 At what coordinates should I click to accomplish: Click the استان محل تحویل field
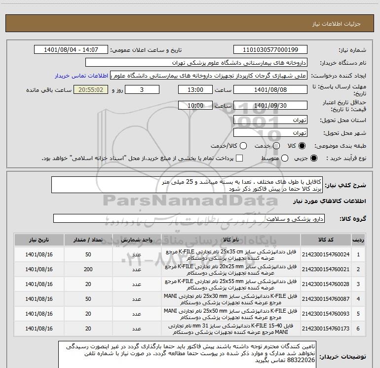pos(270,120)
